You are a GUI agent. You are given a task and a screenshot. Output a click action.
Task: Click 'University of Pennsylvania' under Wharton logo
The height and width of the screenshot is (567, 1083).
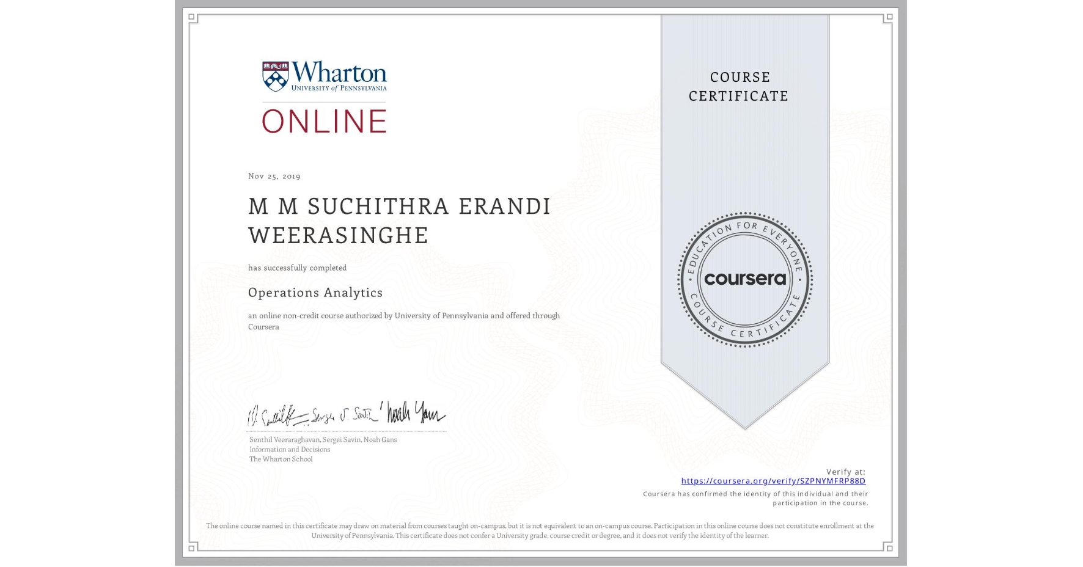pos(339,88)
